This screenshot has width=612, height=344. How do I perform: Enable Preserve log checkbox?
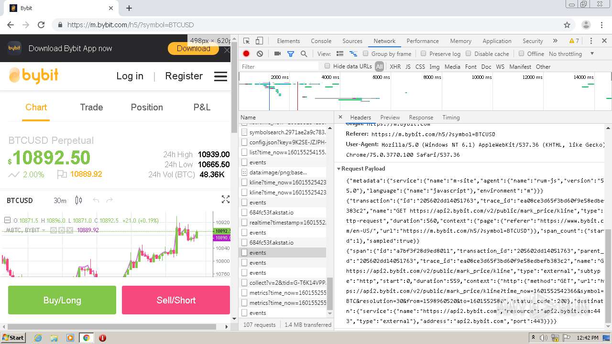pyautogui.click(x=424, y=54)
